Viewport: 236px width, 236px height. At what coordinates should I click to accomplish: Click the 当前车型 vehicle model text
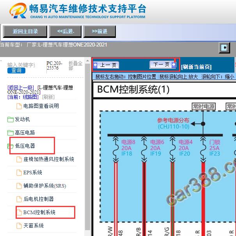click(53, 45)
